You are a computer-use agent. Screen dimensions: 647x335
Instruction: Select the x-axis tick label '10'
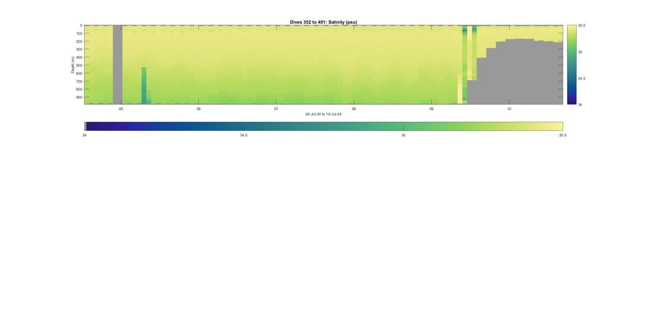coord(509,109)
